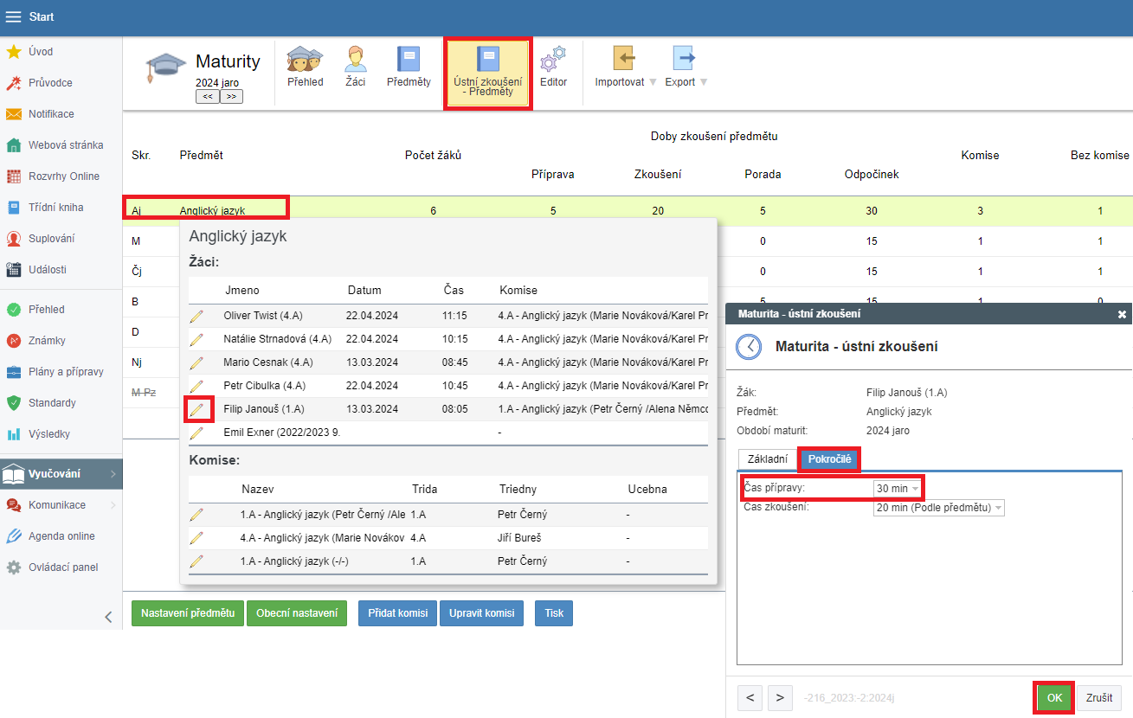Open the Čas přípravy dropdown
Viewport: 1133px width, 718px height.
tap(898, 489)
